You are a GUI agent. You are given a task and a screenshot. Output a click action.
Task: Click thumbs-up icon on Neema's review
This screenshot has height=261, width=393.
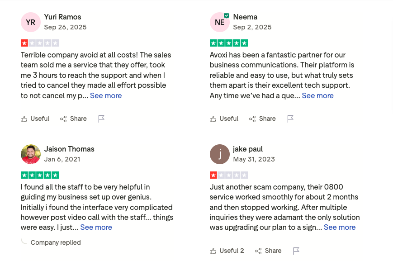(213, 119)
